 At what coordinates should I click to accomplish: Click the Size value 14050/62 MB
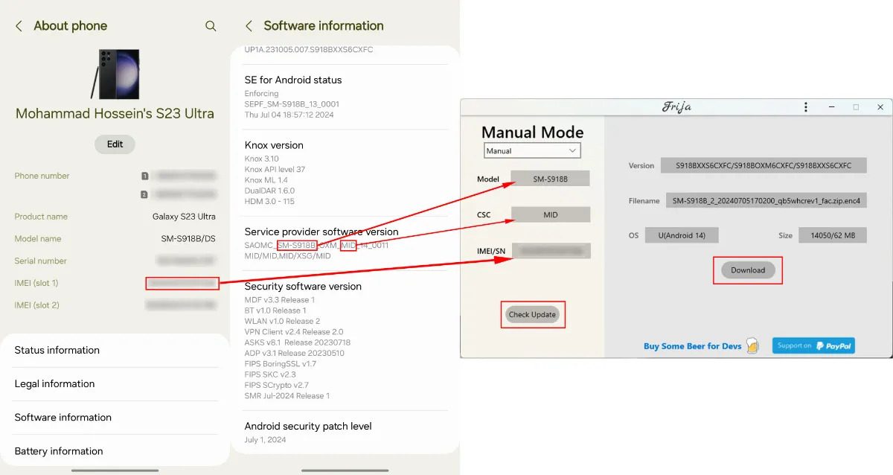click(833, 235)
